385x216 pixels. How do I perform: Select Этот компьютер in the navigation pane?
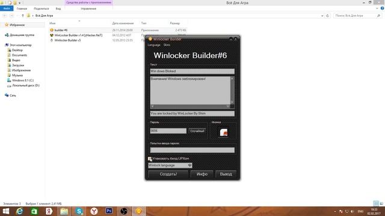20,45
